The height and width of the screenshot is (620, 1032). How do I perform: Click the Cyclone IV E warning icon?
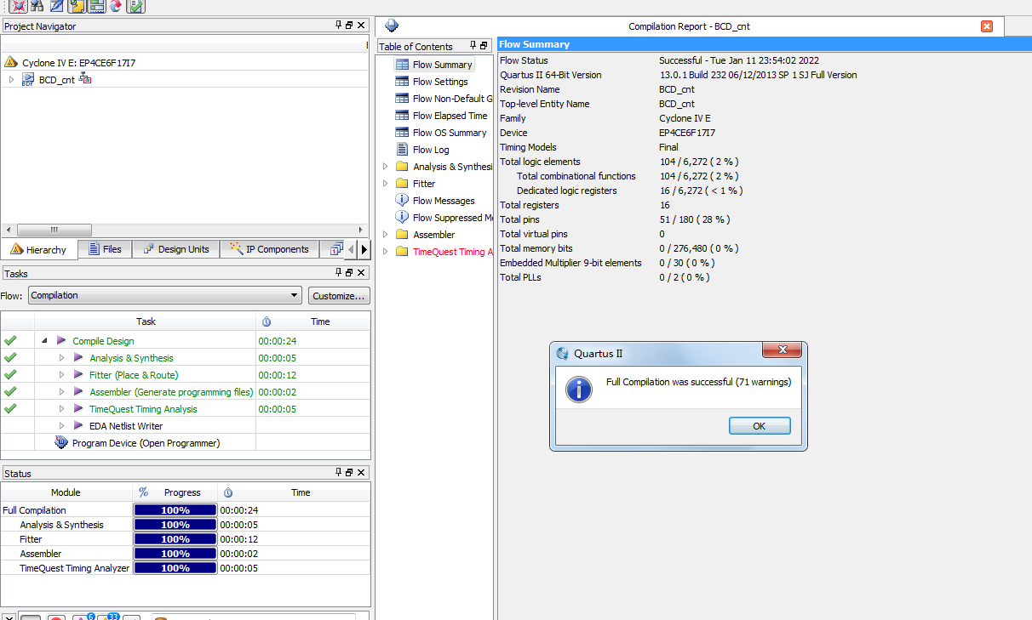(x=11, y=62)
